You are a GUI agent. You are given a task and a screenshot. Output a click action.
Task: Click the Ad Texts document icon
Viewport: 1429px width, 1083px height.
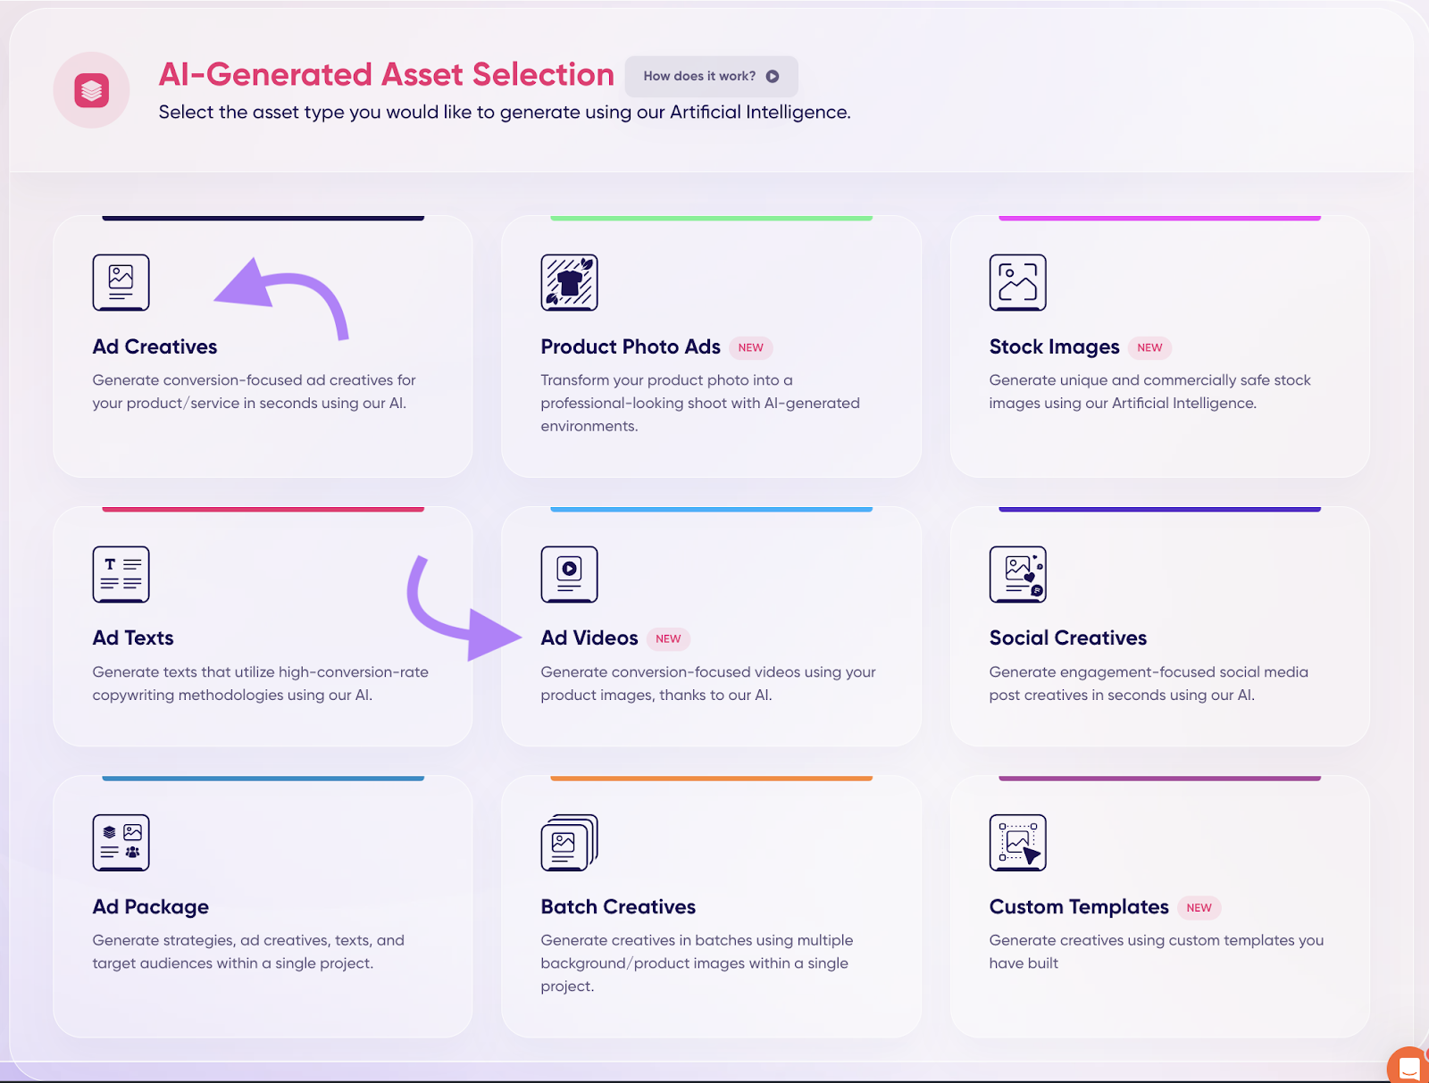(121, 574)
